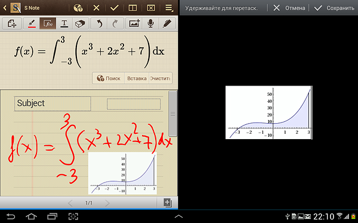
Task: Click the Очистить button
Action: tap(160, 78)
